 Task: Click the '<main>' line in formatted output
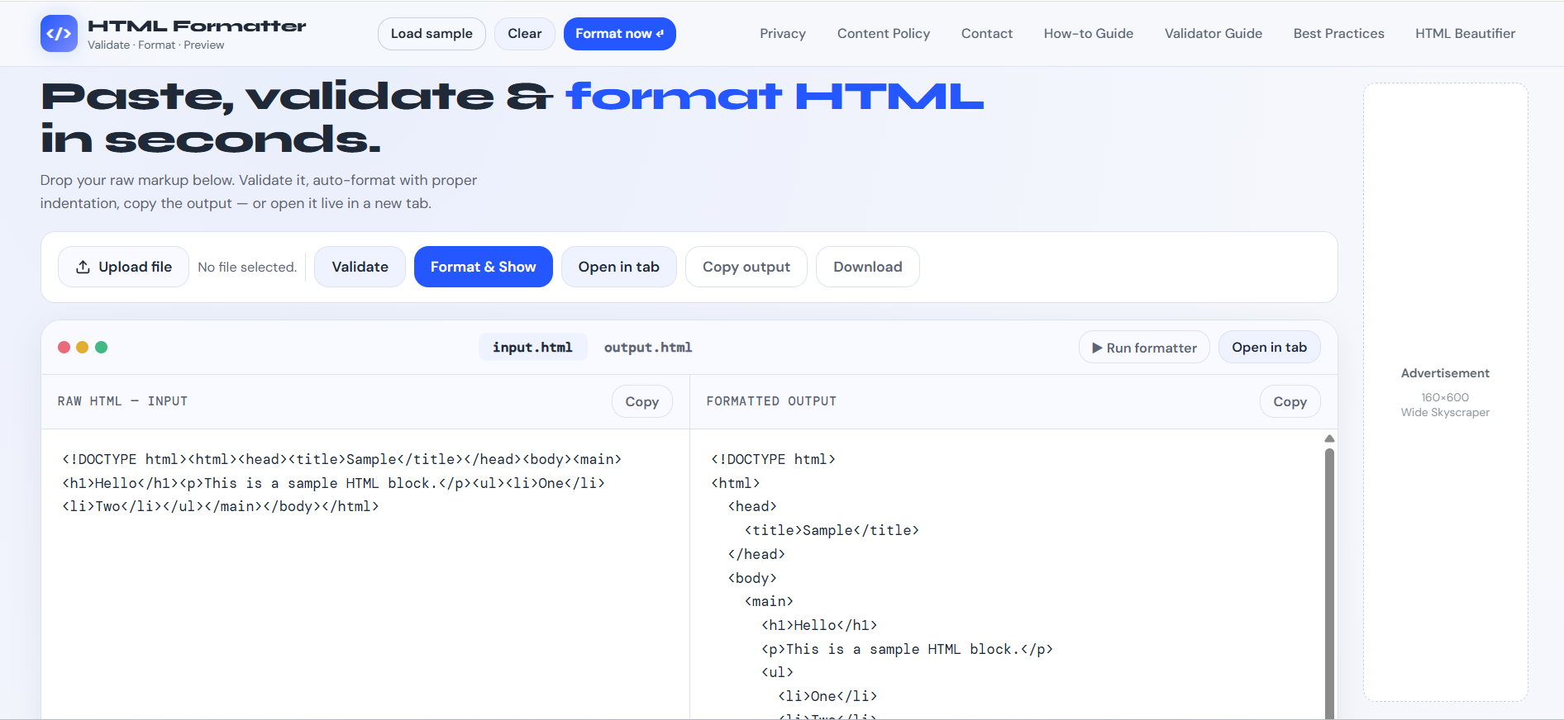(x=769, y=601)
